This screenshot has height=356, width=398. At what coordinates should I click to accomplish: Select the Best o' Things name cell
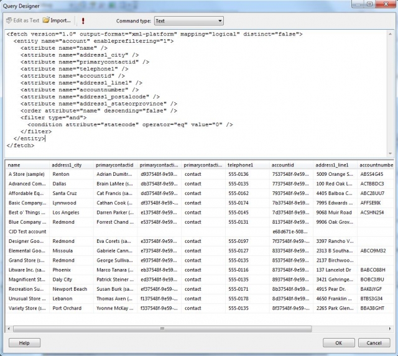click(x=27, y=212)
